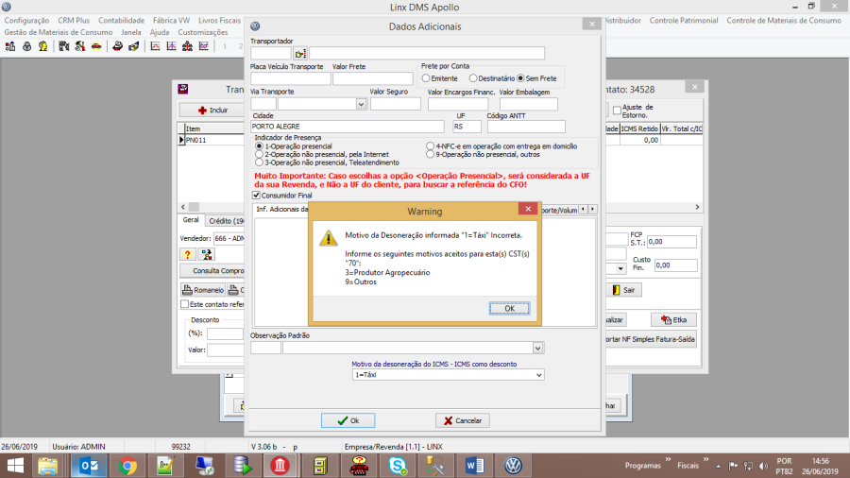Click the red curve chart toolbar icon
This screenshot has width=850, height=478.
pos(155,46)
